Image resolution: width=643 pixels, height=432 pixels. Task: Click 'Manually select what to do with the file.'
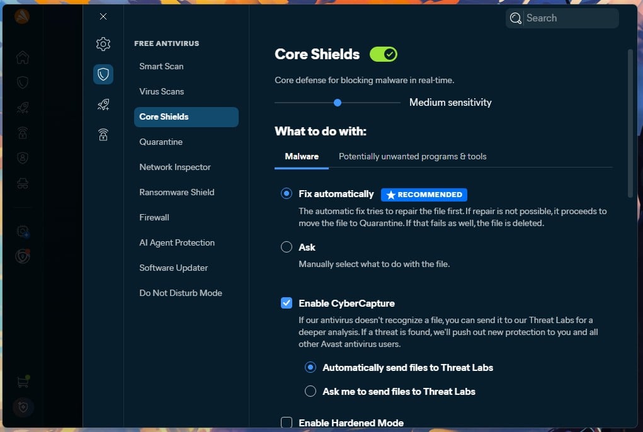pyautogui.click(x=374, y=264)
